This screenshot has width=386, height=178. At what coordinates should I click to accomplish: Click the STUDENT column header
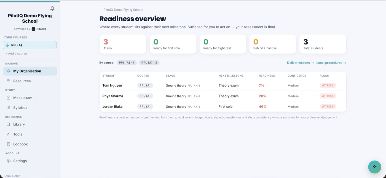click(x=109, y=76)
